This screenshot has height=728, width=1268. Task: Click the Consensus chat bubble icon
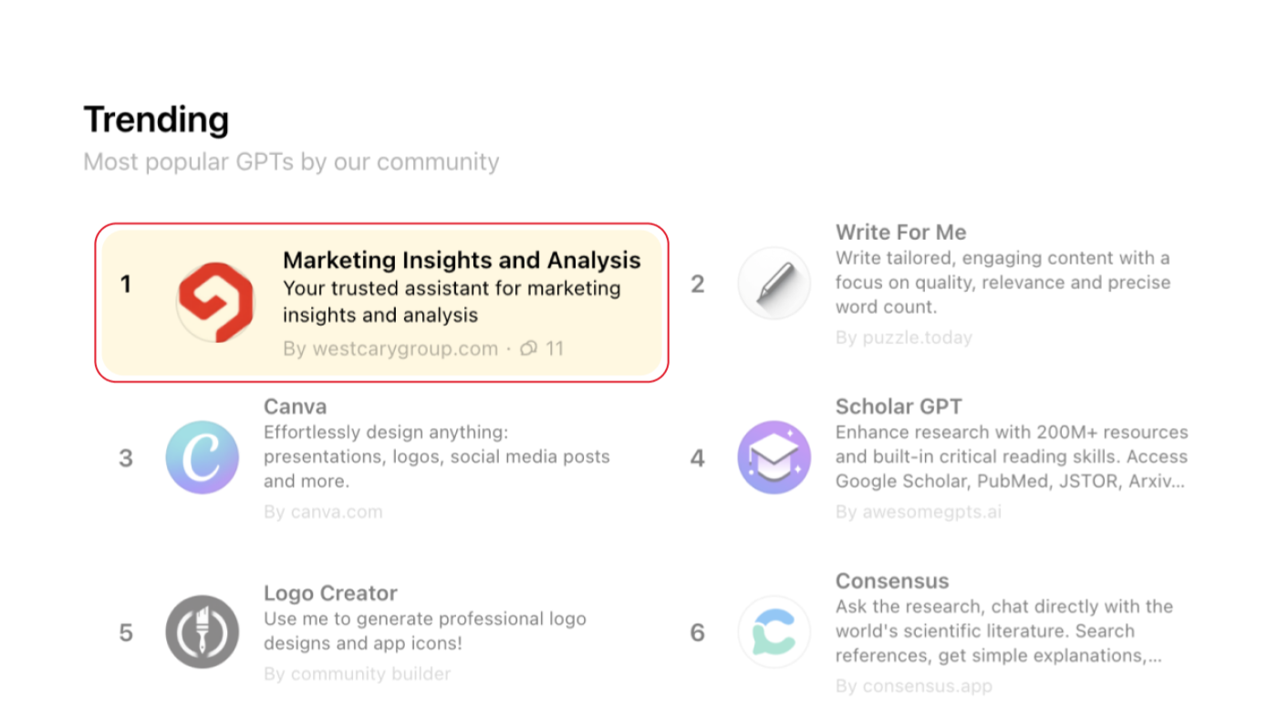tap(774, 631)
